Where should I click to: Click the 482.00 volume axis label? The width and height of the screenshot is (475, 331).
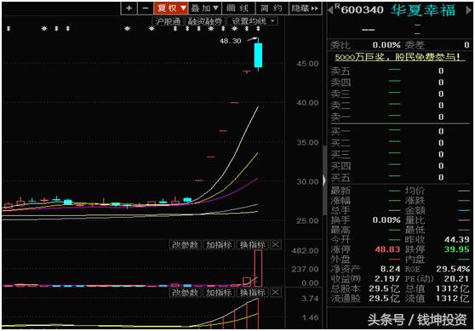[305, 251]
